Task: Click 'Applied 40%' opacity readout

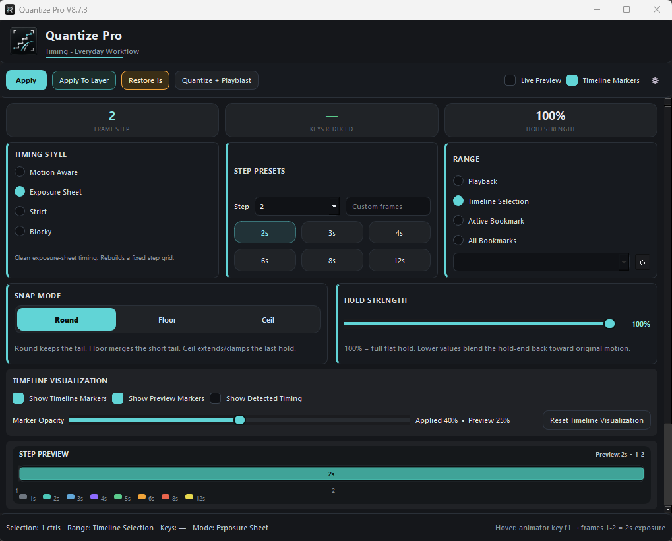Action: (x=437, y=420)
